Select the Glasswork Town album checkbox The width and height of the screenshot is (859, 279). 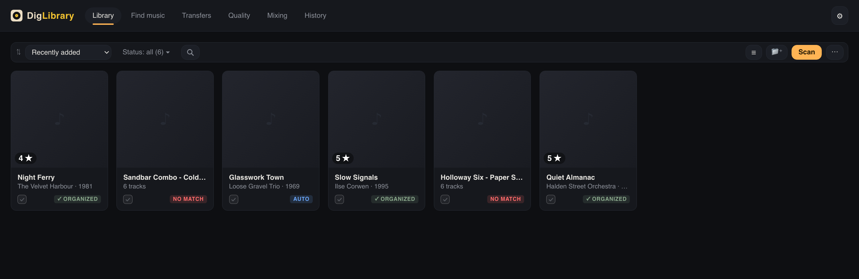pos(234,199)
